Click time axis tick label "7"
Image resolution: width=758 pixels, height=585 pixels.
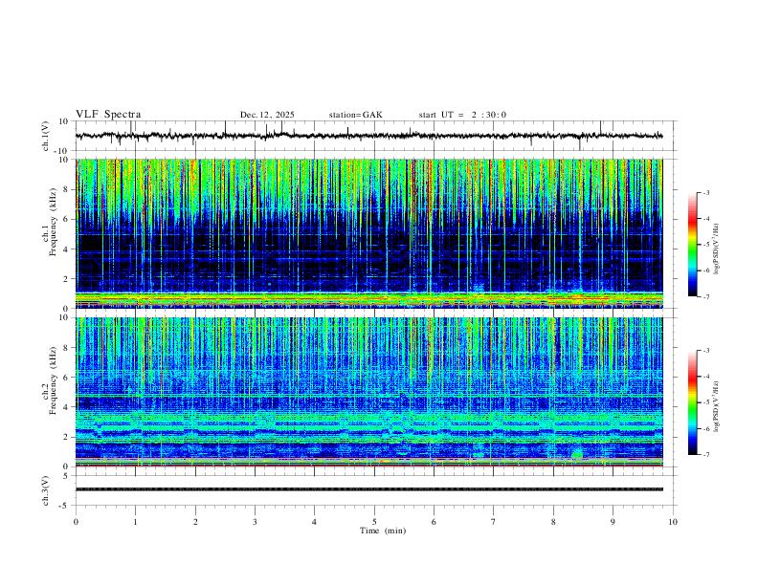coord(494,522)
